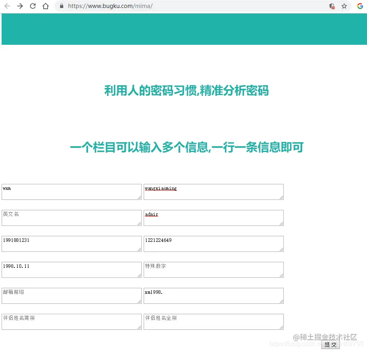The height and width of the screenshot is (351, 367).
Task: Open the browser home page
Action: pos(46,6)
